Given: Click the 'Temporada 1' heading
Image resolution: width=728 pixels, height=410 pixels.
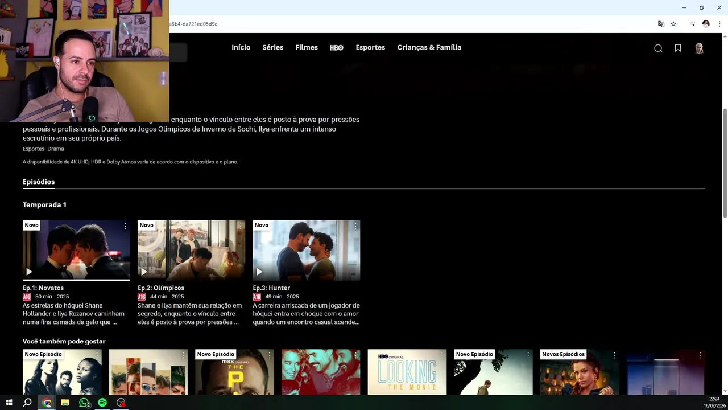Looking at the screenshot, I should (44, 204).
